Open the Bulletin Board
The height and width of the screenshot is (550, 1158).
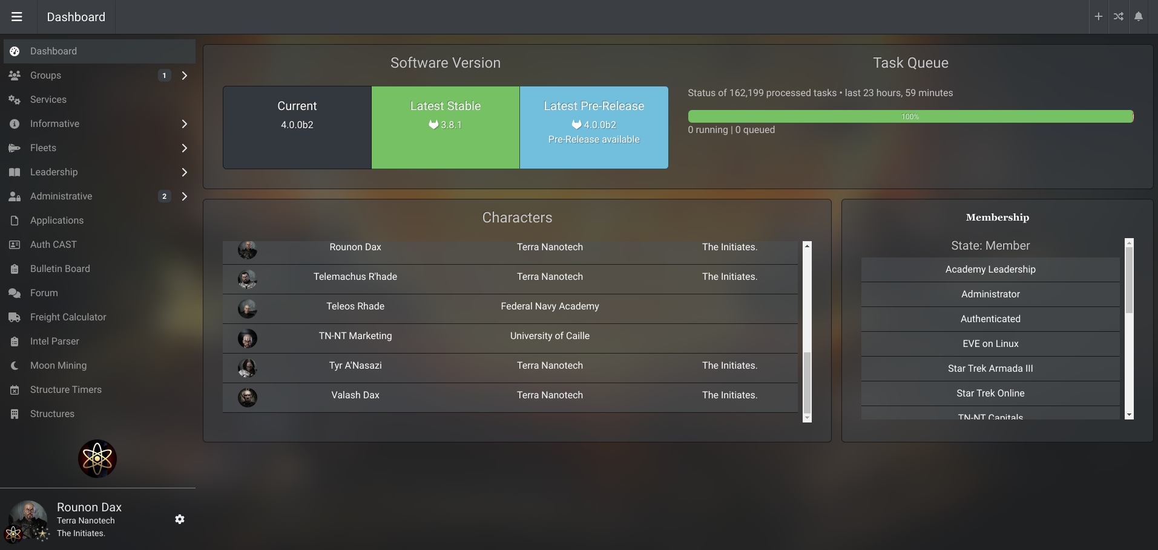[59, 269]
